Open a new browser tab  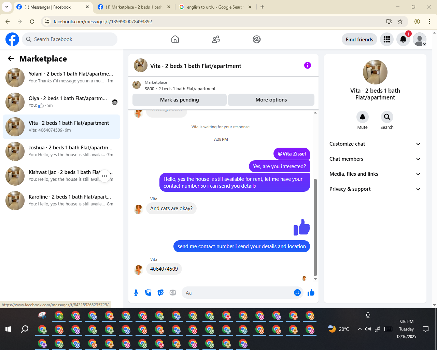pyautogui.click(x=262, y=7)
